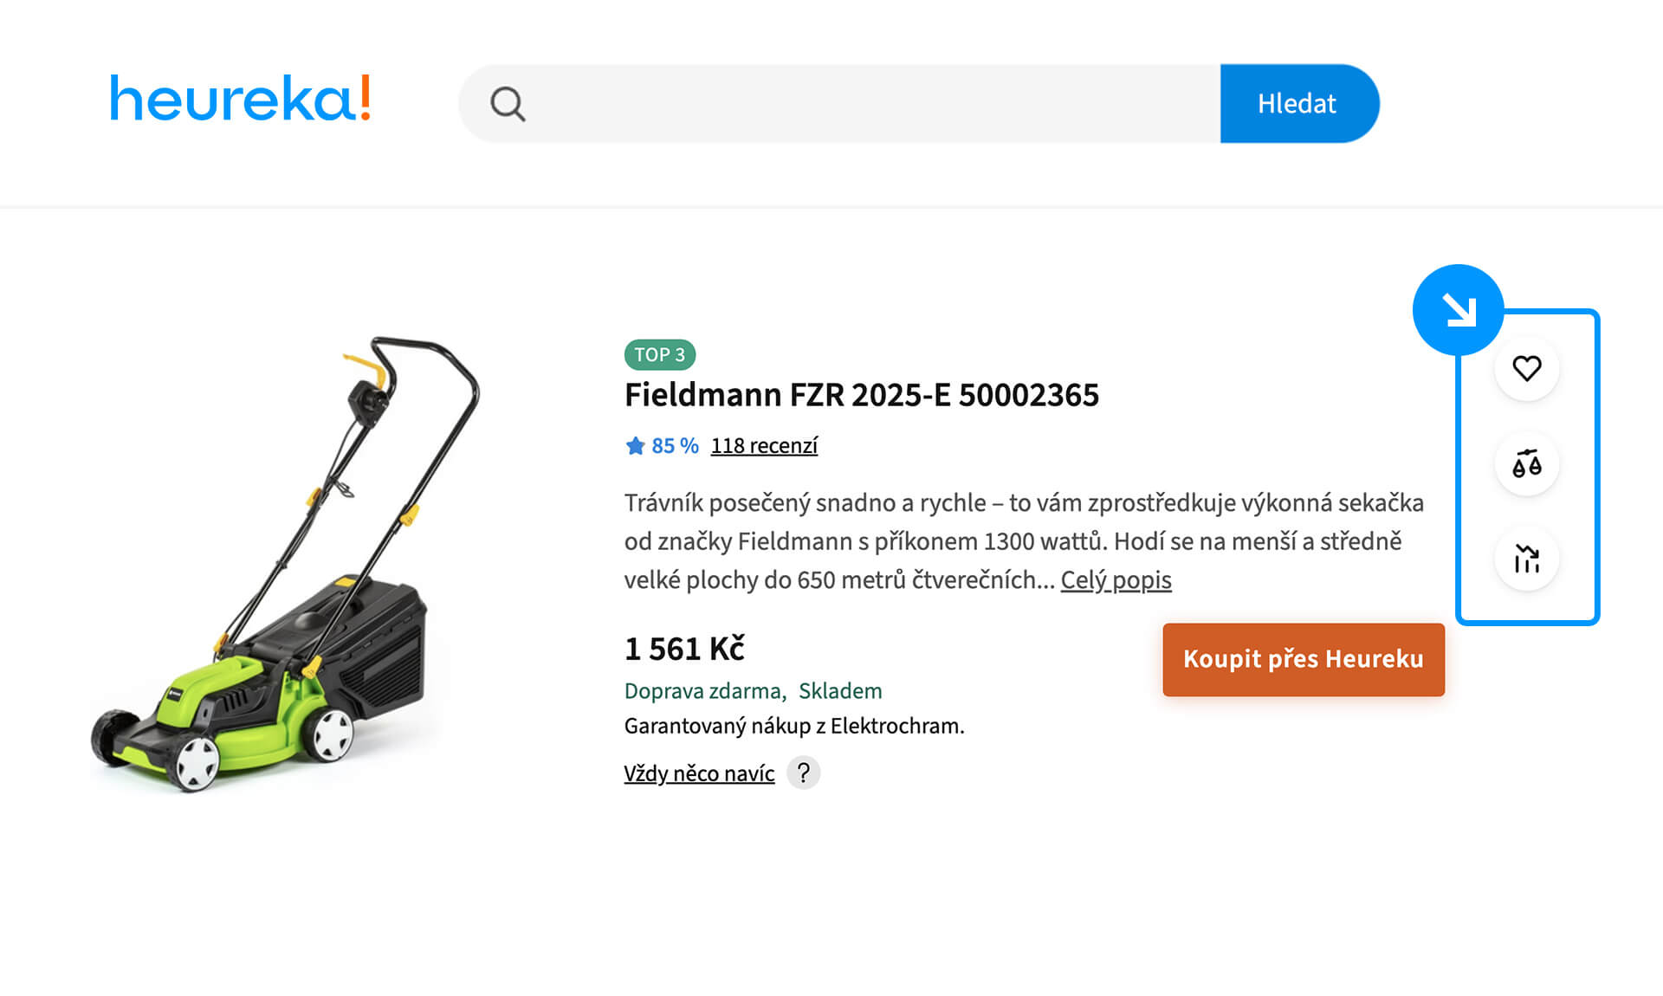Expand description via Celý popis link
The image size is (1663, 996).
pos(1116,579)
